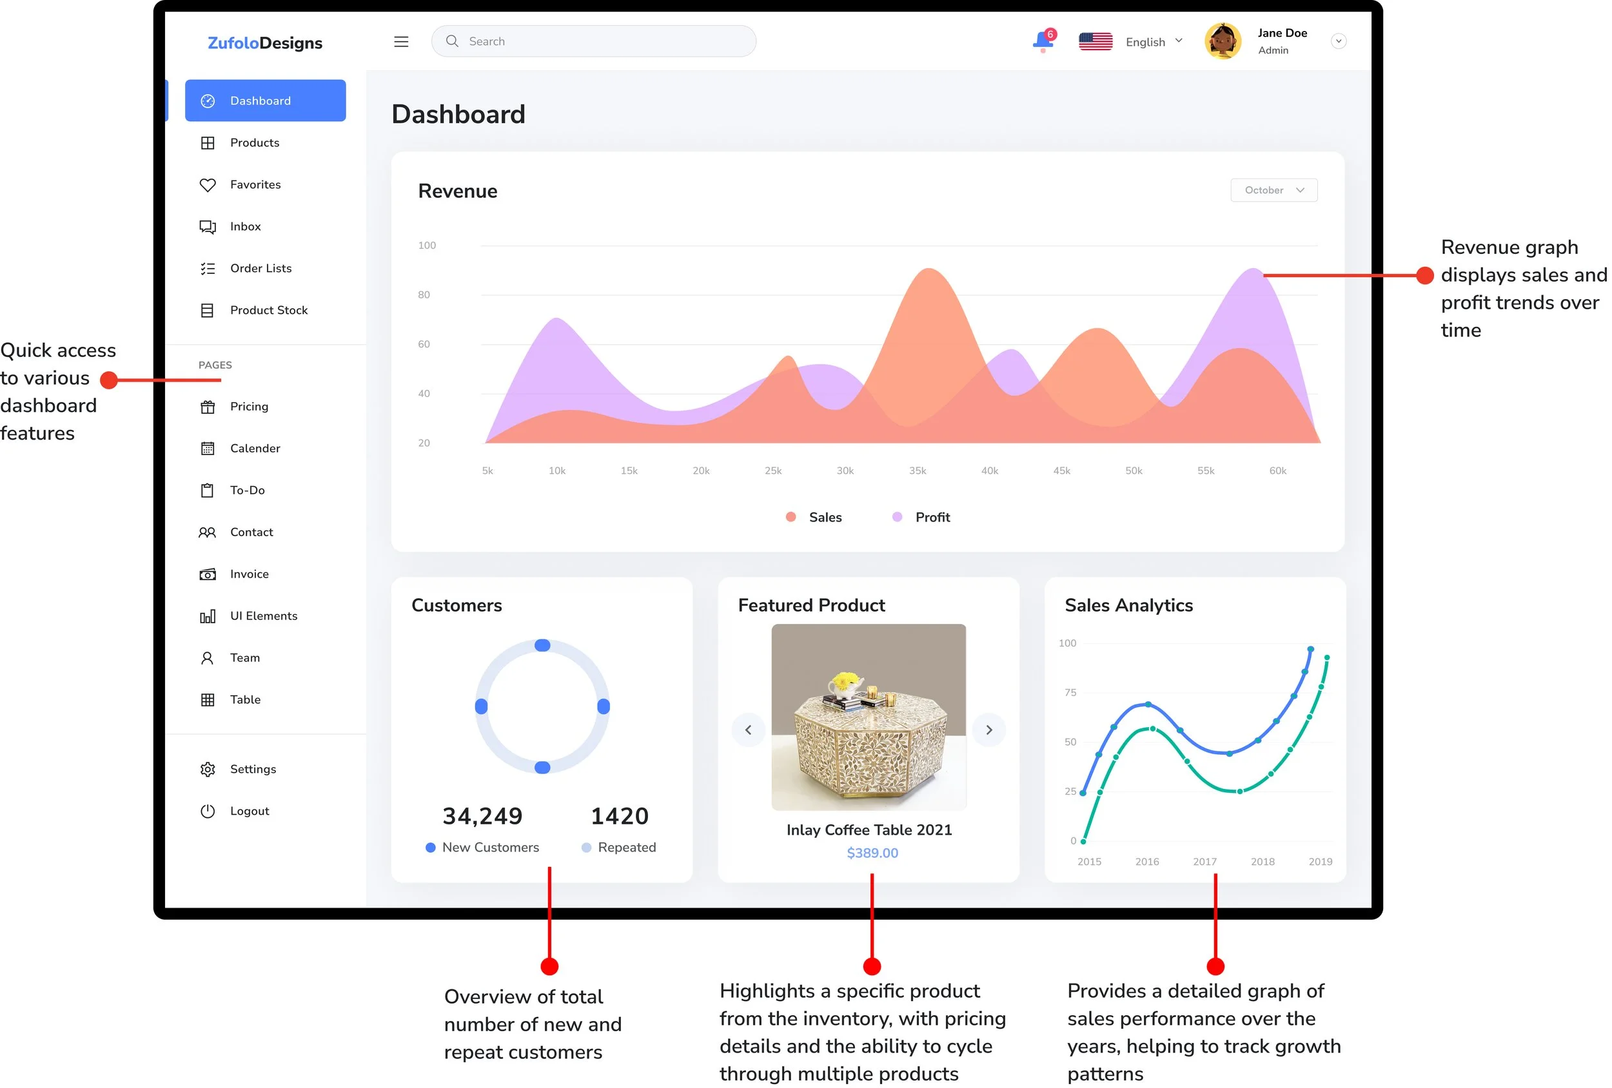This screenshot has height=1088, width=1612.
Task: Click the top handle on customers ring
Action: click(x=542, y=646)
